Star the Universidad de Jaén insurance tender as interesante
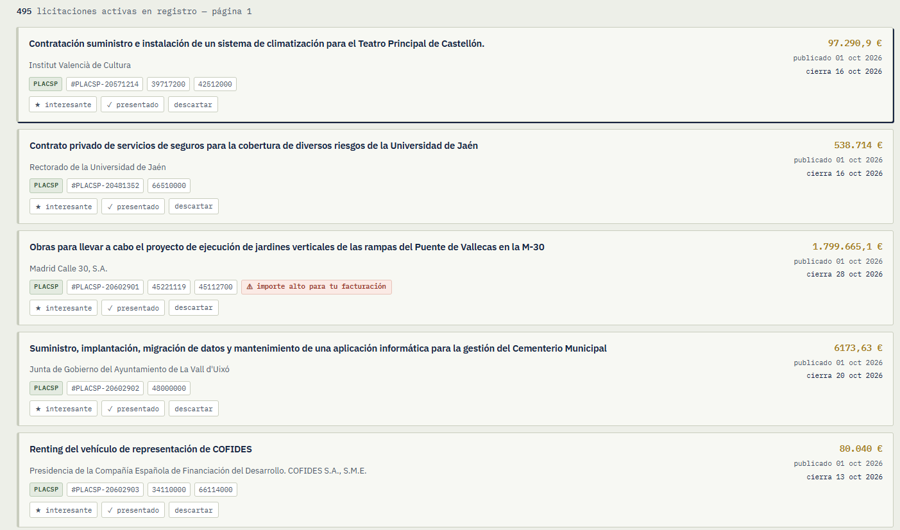 pyautogui.click(x=64, y=207)
